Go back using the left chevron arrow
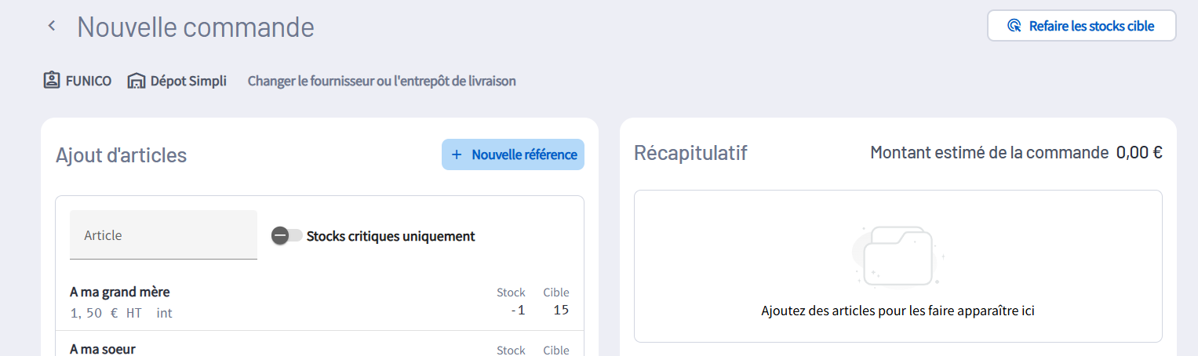Image resolution: width=1198 pixels, height=356 pixels. pyautogui.click(x=52, y=26)
